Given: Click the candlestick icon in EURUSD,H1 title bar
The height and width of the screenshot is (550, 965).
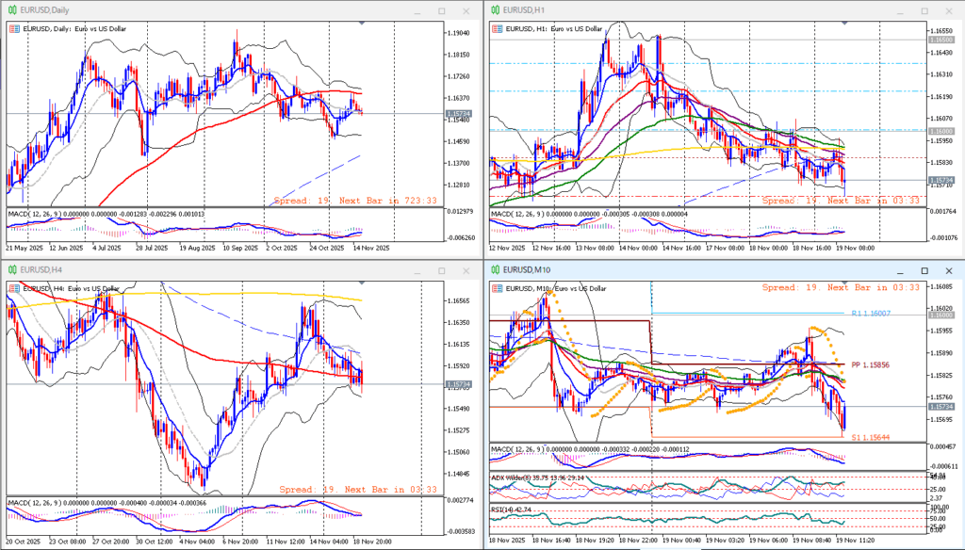Looking at the screenshot, I should pos(495,10).
